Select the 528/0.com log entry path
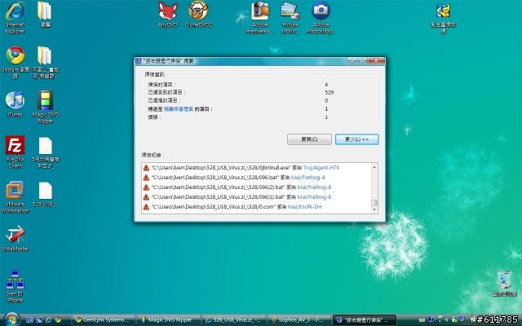 pos(214,207)
